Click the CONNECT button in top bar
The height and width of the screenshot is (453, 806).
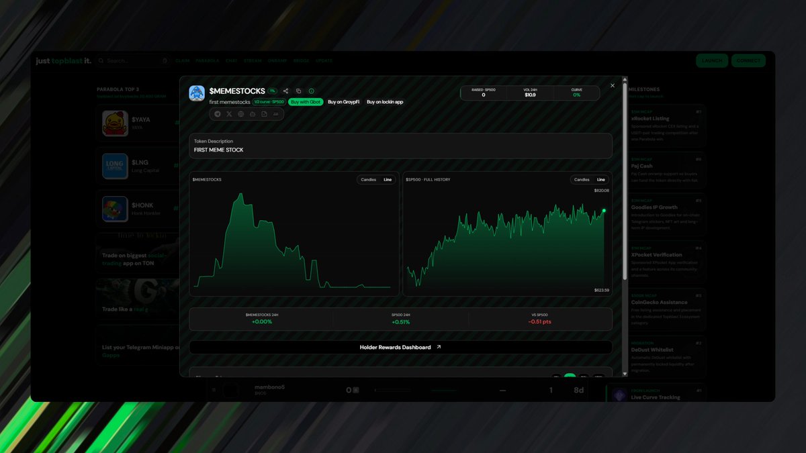coord(748,60)
